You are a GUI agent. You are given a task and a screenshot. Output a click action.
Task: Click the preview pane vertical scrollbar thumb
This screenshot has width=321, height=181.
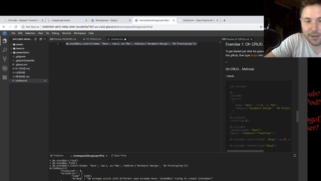click(x=297, y=117)
